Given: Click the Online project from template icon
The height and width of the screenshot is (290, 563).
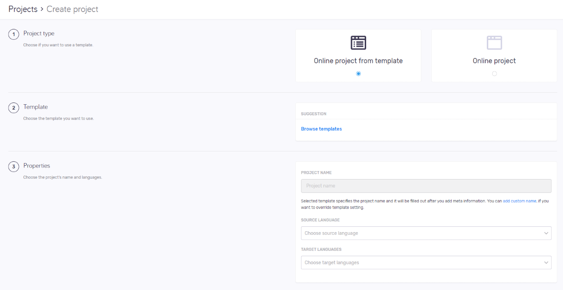Looking at the screenshot, I should [x=358, y=43].
